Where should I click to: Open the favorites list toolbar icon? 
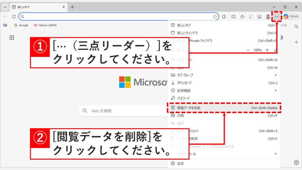pos(242,17)
